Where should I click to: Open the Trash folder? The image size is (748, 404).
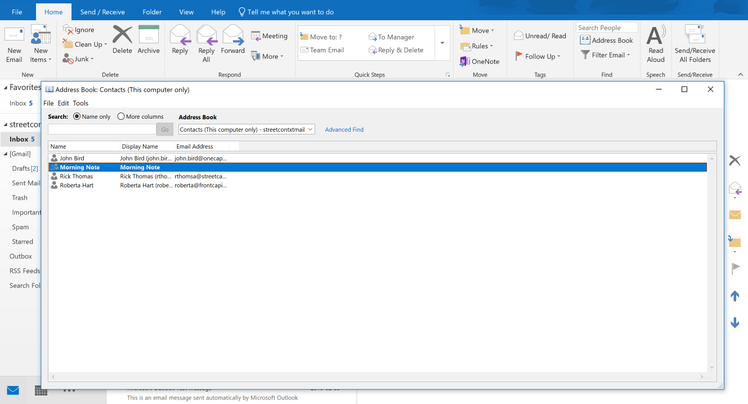[x=20, y=197]
